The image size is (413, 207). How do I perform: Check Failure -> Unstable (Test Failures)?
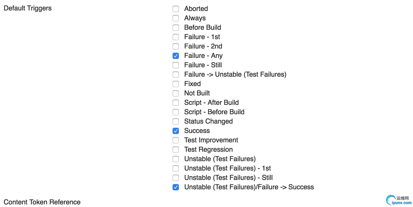point(176,75)
